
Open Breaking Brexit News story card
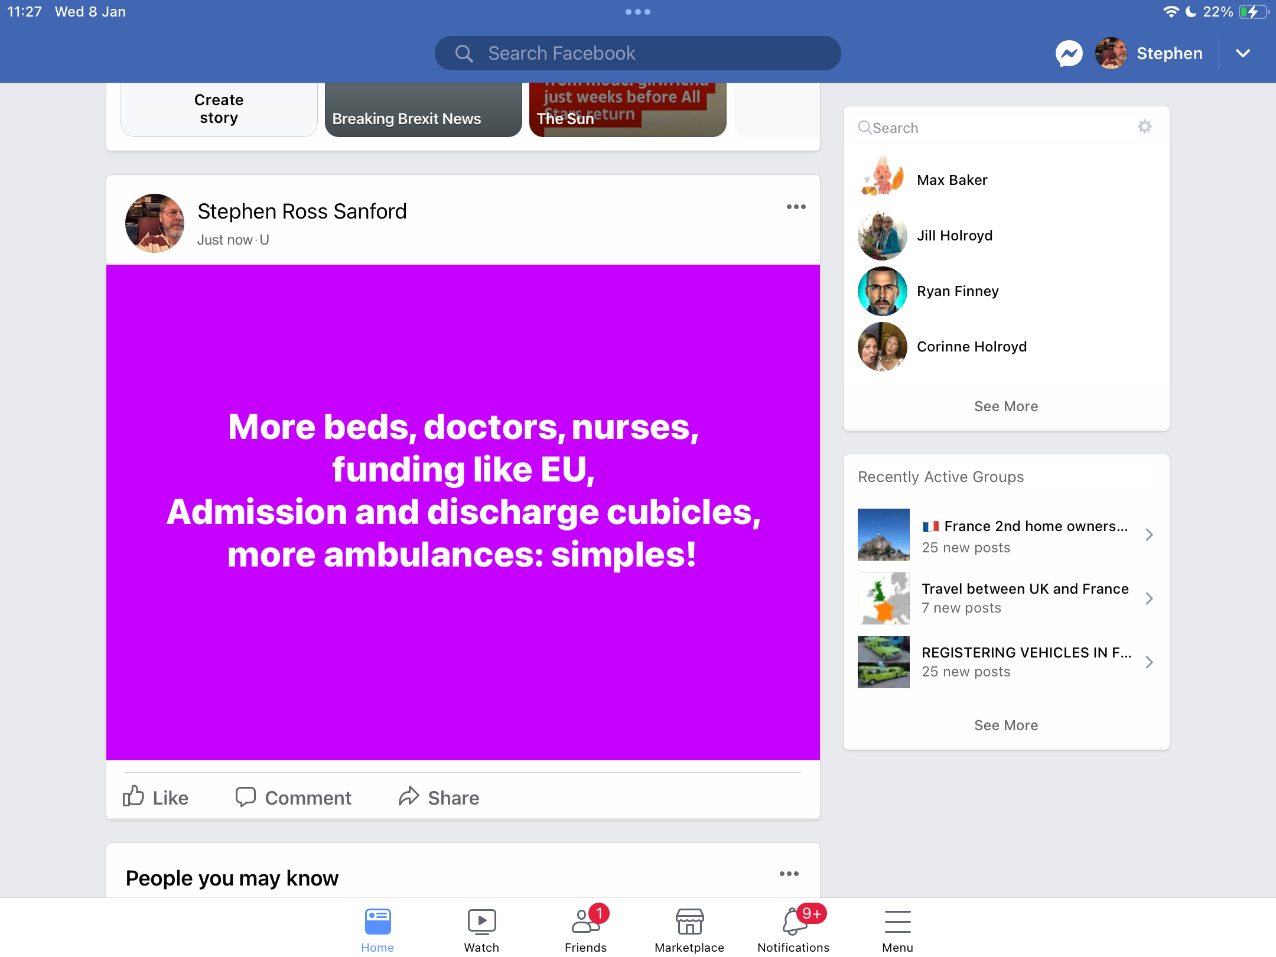423,110
